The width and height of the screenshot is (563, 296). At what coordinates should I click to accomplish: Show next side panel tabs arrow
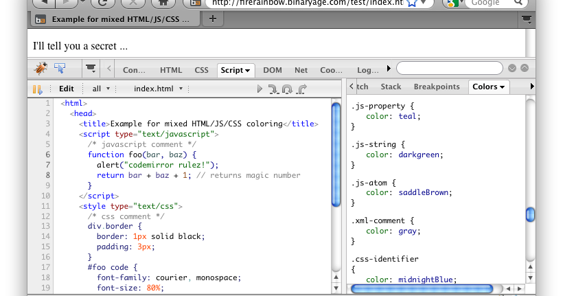532,87
